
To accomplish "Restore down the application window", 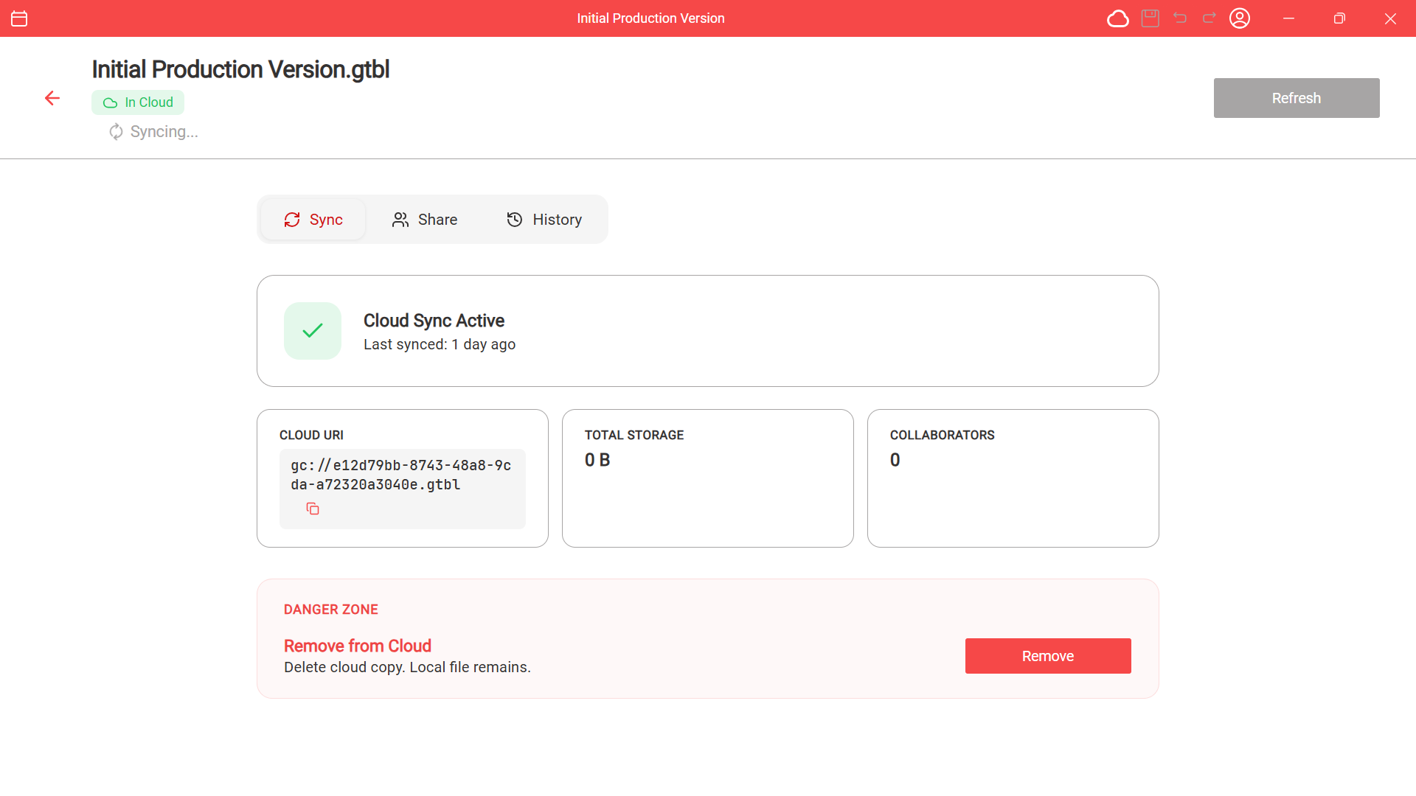I will point(1339,18).
